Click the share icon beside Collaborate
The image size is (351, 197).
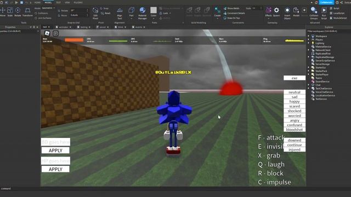[x=341, y=2]
